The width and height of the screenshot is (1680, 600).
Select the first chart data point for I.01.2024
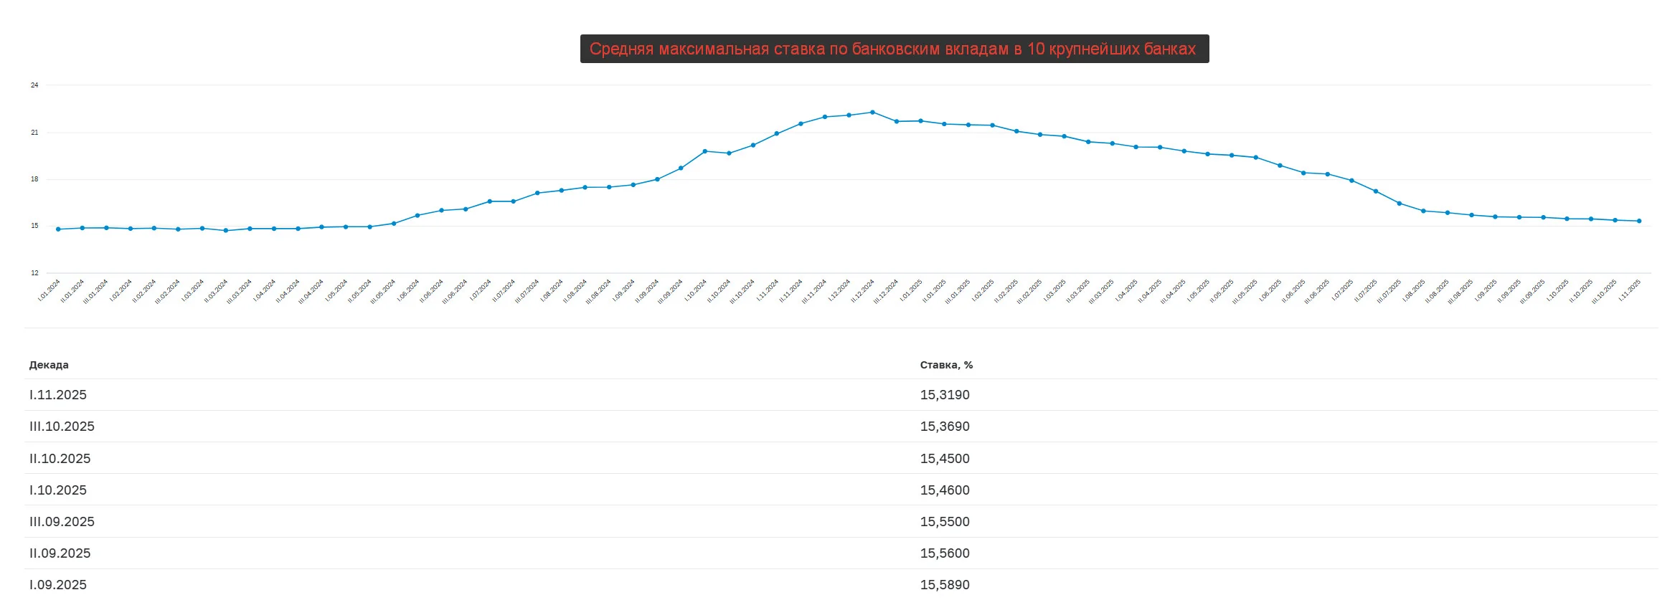click(58, 229)
